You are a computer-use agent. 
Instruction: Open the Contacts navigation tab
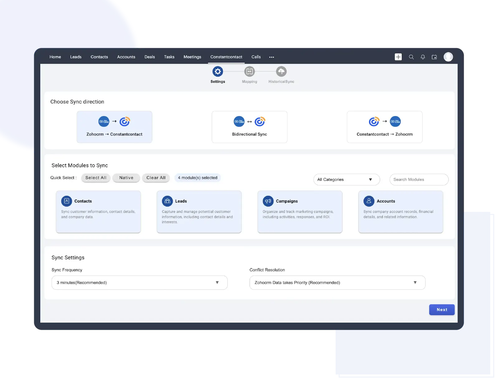99,57
